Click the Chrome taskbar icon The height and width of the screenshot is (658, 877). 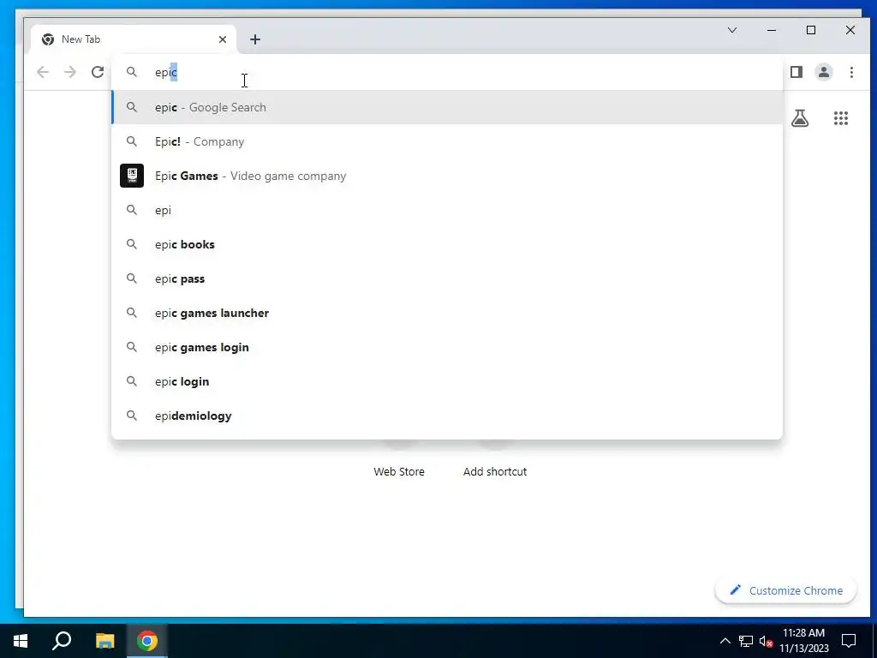pos(147,641)
